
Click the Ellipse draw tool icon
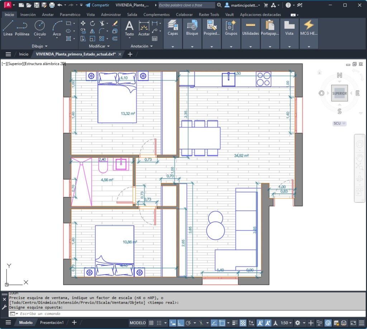[x=68, y=31]
